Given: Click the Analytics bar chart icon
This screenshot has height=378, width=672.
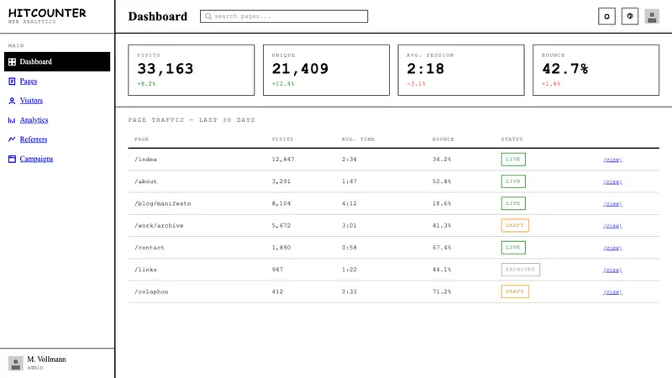Looking at the screenshot, I should (12, 120).
